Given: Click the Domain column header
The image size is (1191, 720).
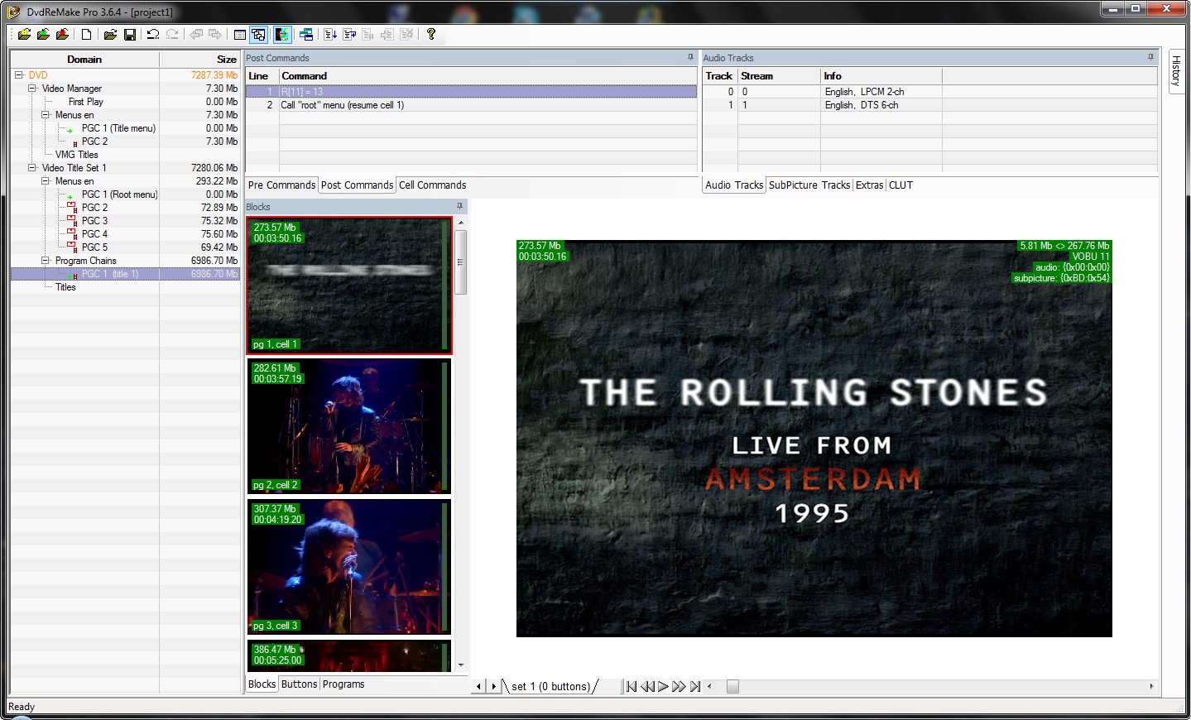Looking at the screenshot, I should (x=84, y=60).
